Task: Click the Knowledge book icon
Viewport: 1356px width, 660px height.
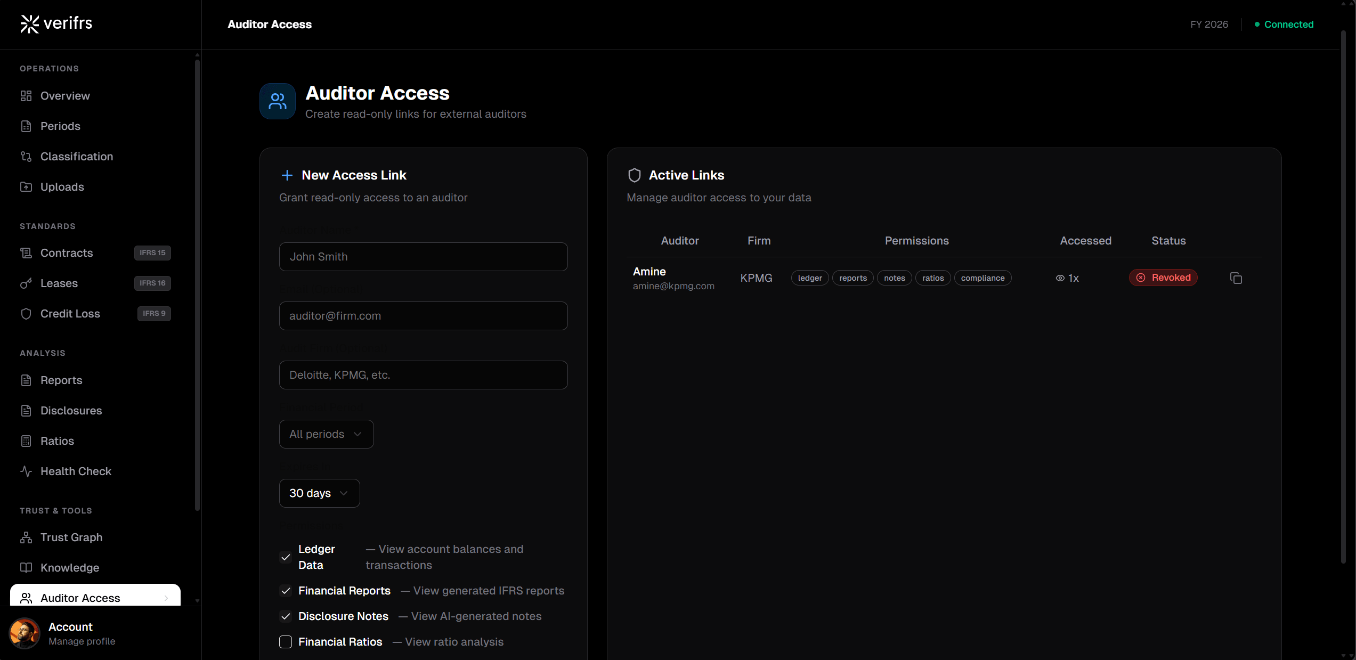Action: coord(26,567)
